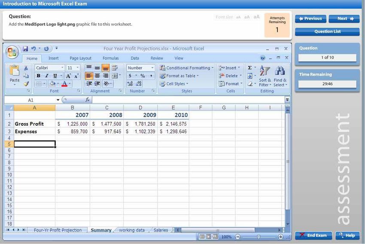Apply Comma Style number format
Viewport: 365px width, 244px height.
tap(151, 76)
